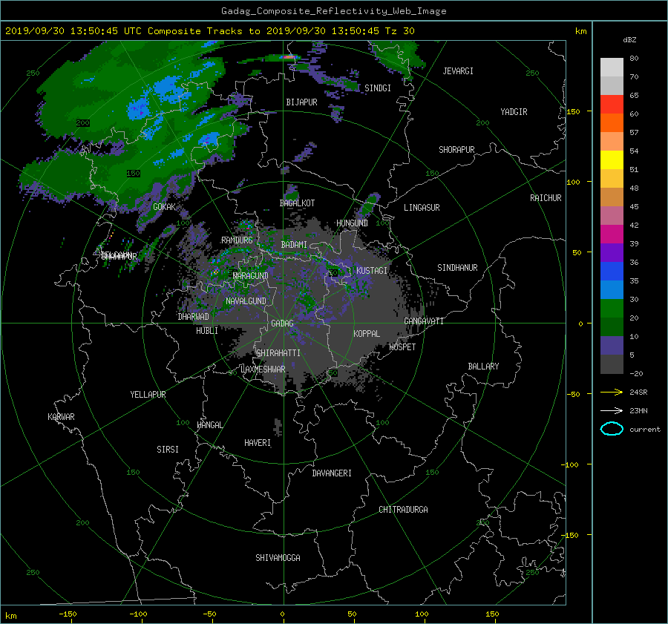The image size is (668, 624).
Task: Click the GANGAVATI map label
Action: [424, 321]
